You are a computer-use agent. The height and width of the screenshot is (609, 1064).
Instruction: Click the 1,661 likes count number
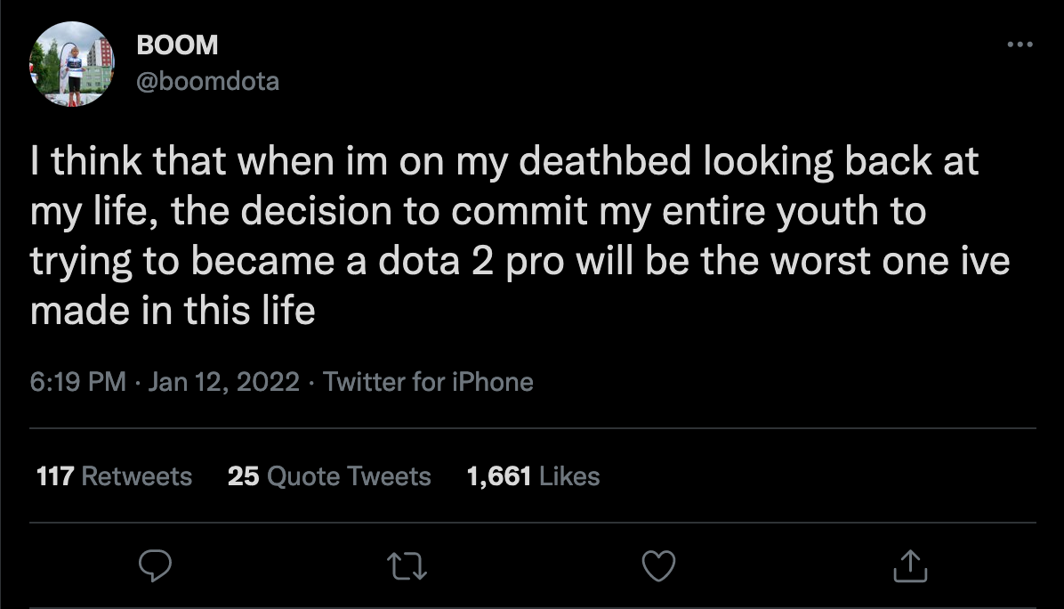point(499,476)
